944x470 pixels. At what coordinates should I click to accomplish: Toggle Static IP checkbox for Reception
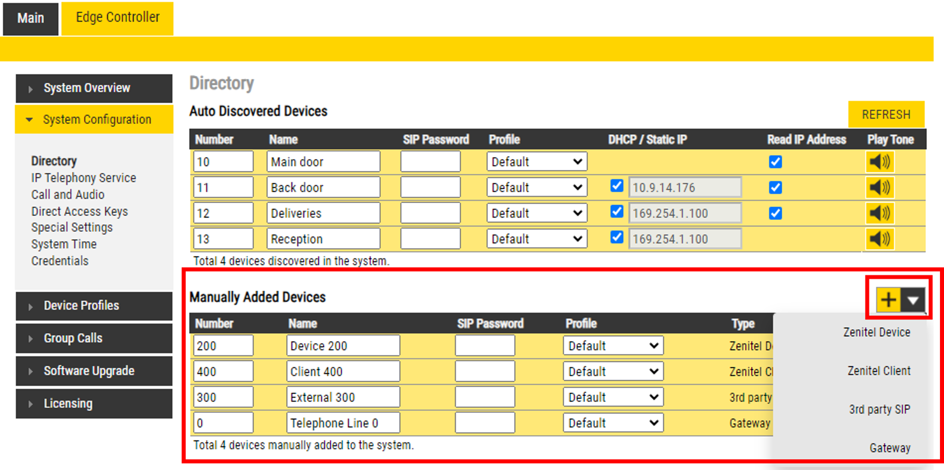(617, 237)
